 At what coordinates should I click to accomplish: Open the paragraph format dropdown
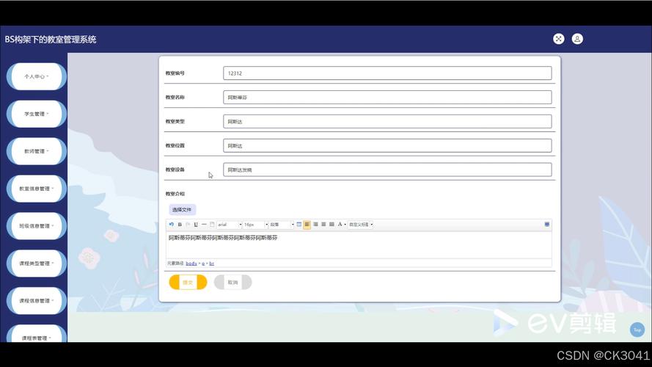point(282,225)
